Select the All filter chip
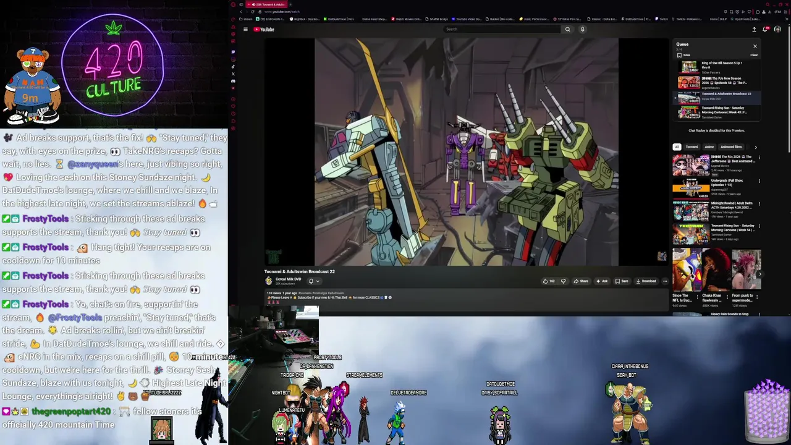Screen dimensions: 791x445 (677, 147)
